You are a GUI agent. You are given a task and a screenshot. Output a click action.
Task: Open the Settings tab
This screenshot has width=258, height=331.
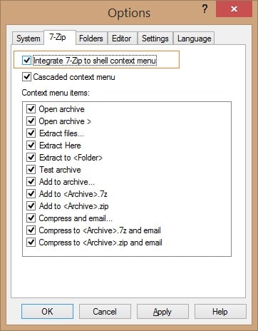click(x=155, y=39)
